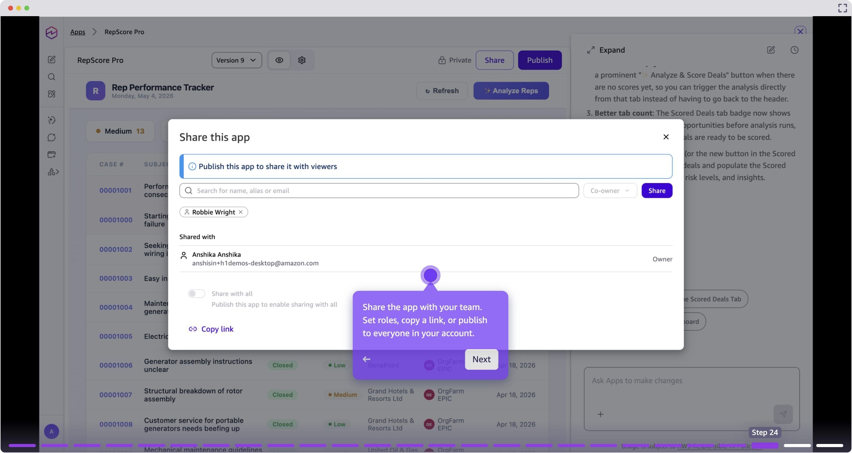
Task: Click the Copy link option
Action: pyautogui.click(x=211, y=329)
